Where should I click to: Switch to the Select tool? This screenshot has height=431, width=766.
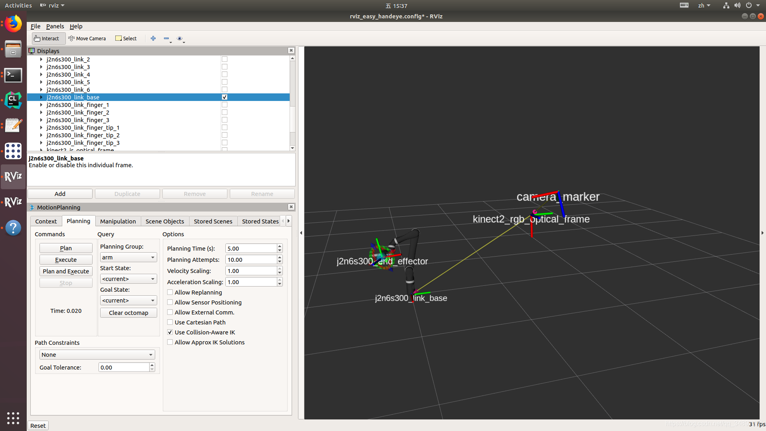coord(126,38)
